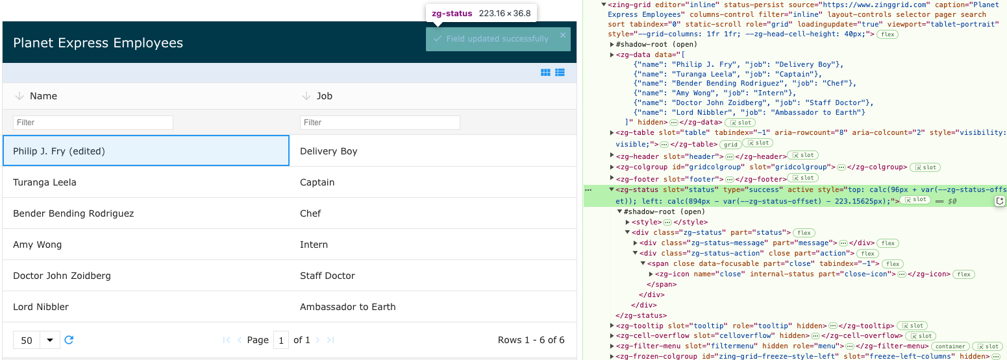Select the 'Turanga Leela' cell
Image resolution: width=1007 pixels, height=360 pixels.
[x=146, y=182]
